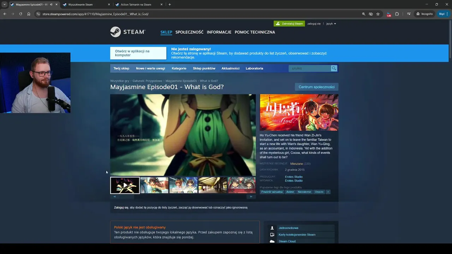The height and width of the screenshot is (254, 452).
Task: Click Otwórz w aplikacji na komputer button
Action: (138, 53)
